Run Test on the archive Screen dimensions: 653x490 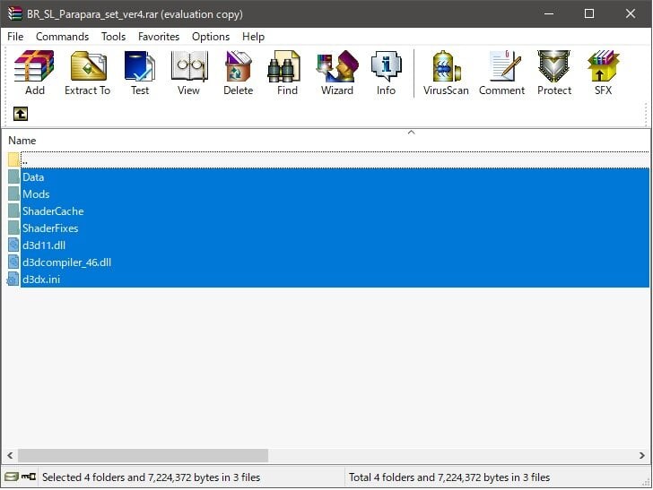point(140,73)
